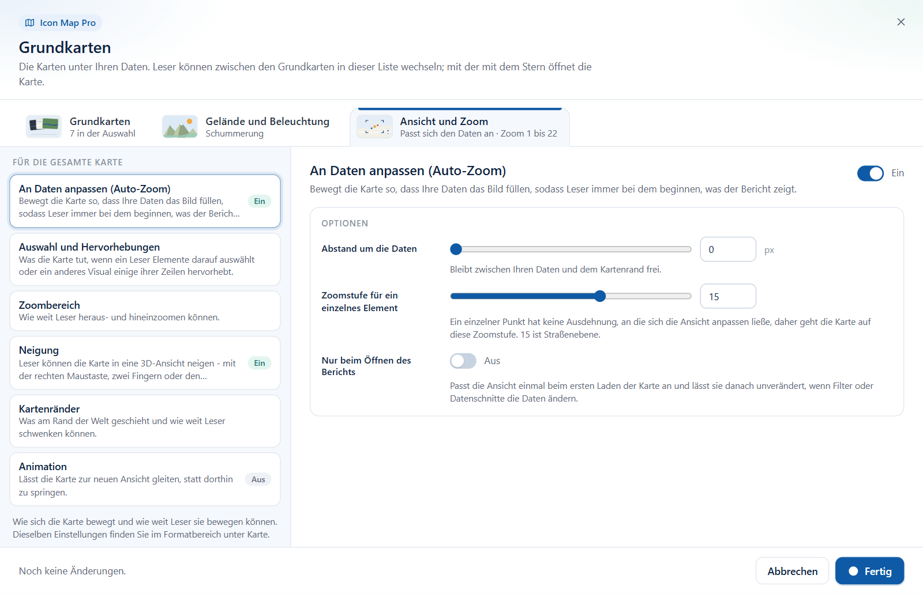Click the Ansicht und Zoom tab icon
The width and height of the screenshot is (923, 594).
(374, 126)
